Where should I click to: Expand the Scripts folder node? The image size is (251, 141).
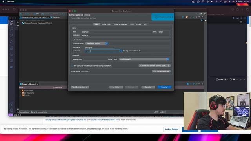point(20,95)
